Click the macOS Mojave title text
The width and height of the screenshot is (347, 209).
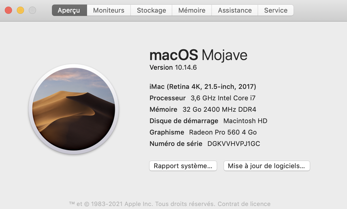tap(198, 55)
